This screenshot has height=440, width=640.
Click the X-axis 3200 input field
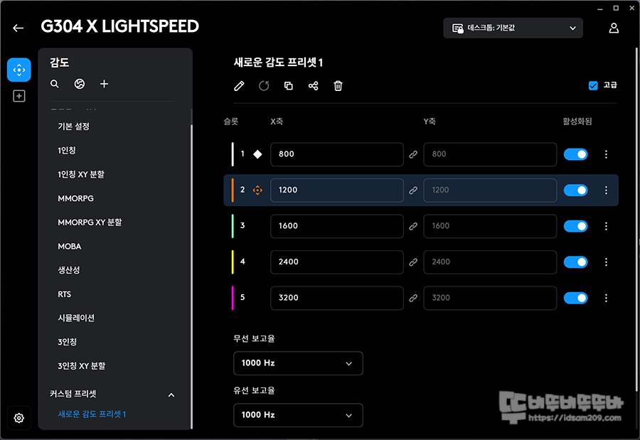[x=337, y=298]
